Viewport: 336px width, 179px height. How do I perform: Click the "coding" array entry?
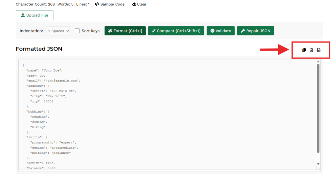tap(39, 122)
